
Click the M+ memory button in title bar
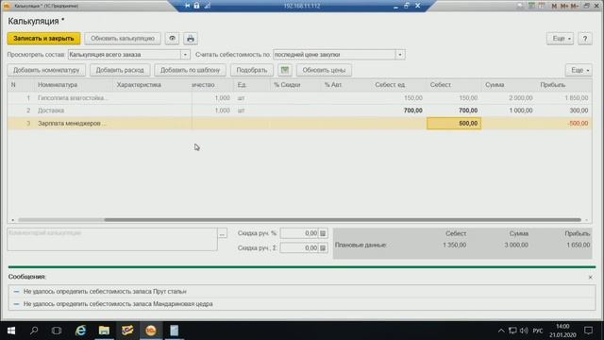pos(564,6)
